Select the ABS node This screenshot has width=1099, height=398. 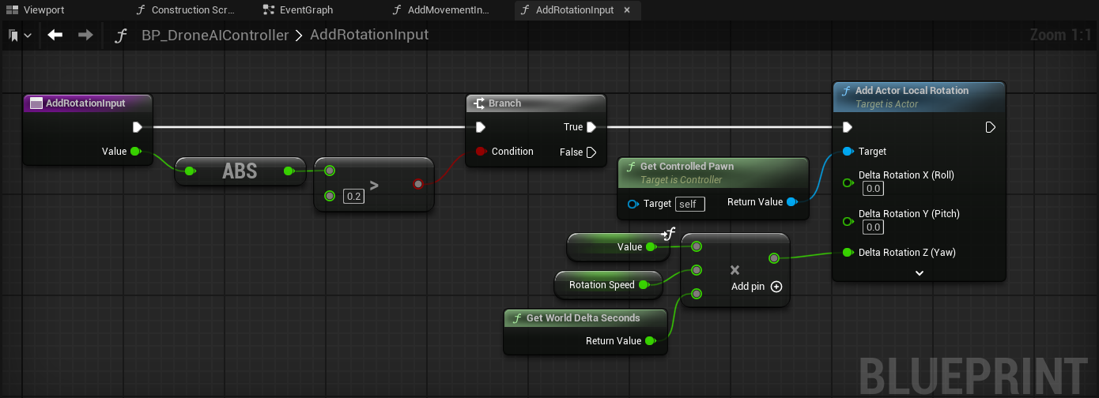[240, 171]
